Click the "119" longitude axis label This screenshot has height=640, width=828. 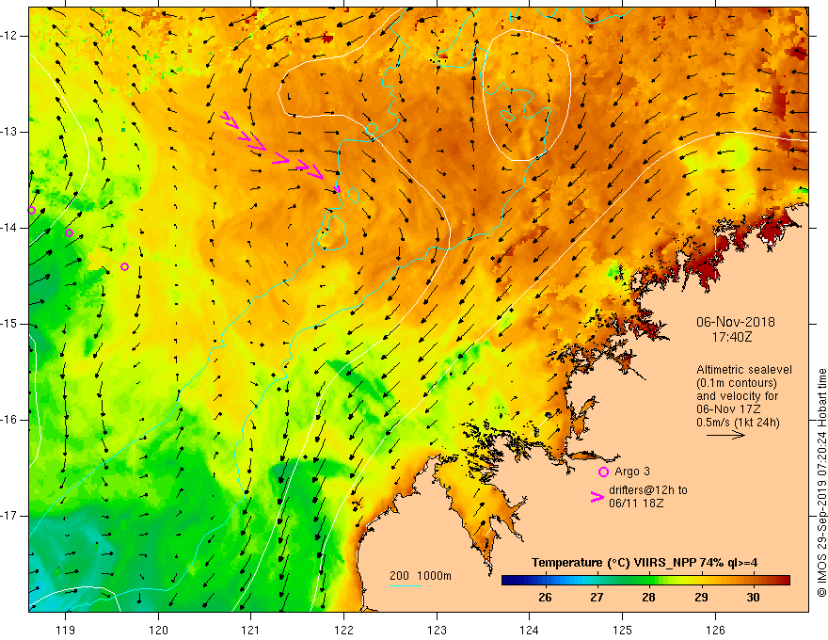tap(66, 630)
